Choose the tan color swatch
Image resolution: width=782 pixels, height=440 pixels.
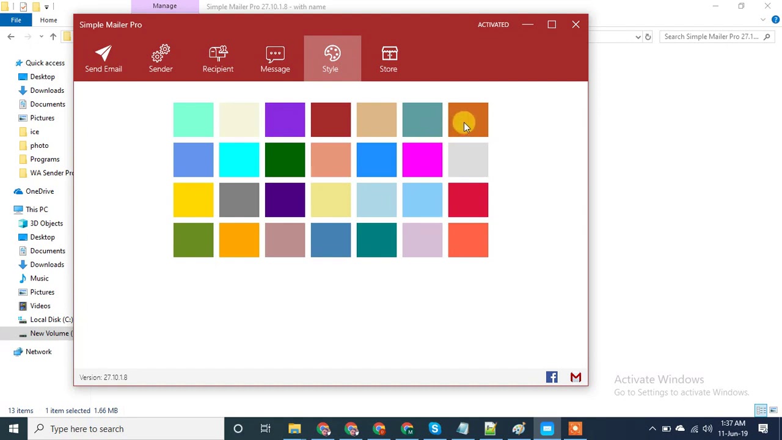pyautogui.click(x=376, y=120)
